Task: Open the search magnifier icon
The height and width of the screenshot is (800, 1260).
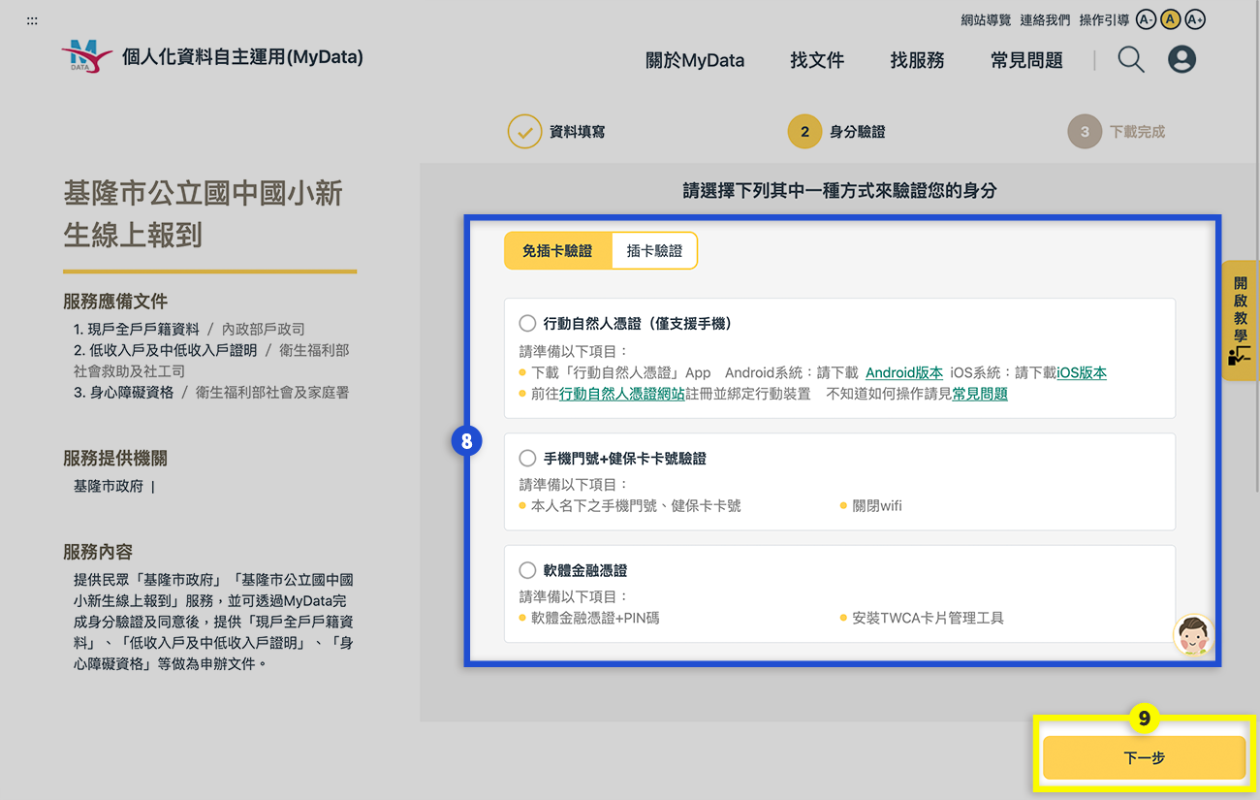Action: 1131,60
